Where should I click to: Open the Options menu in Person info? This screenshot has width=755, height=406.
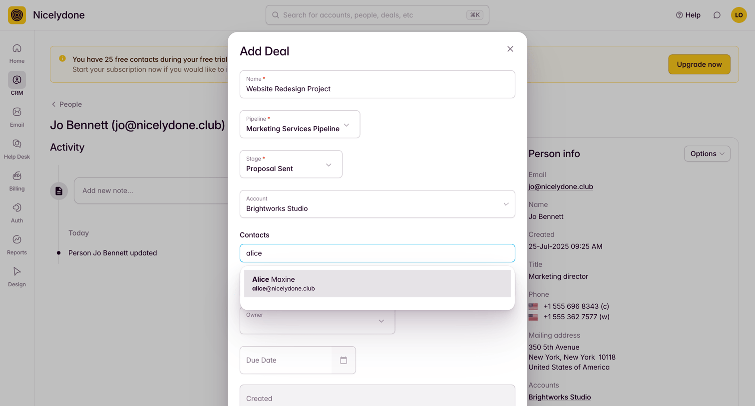(x=707, y=154)
